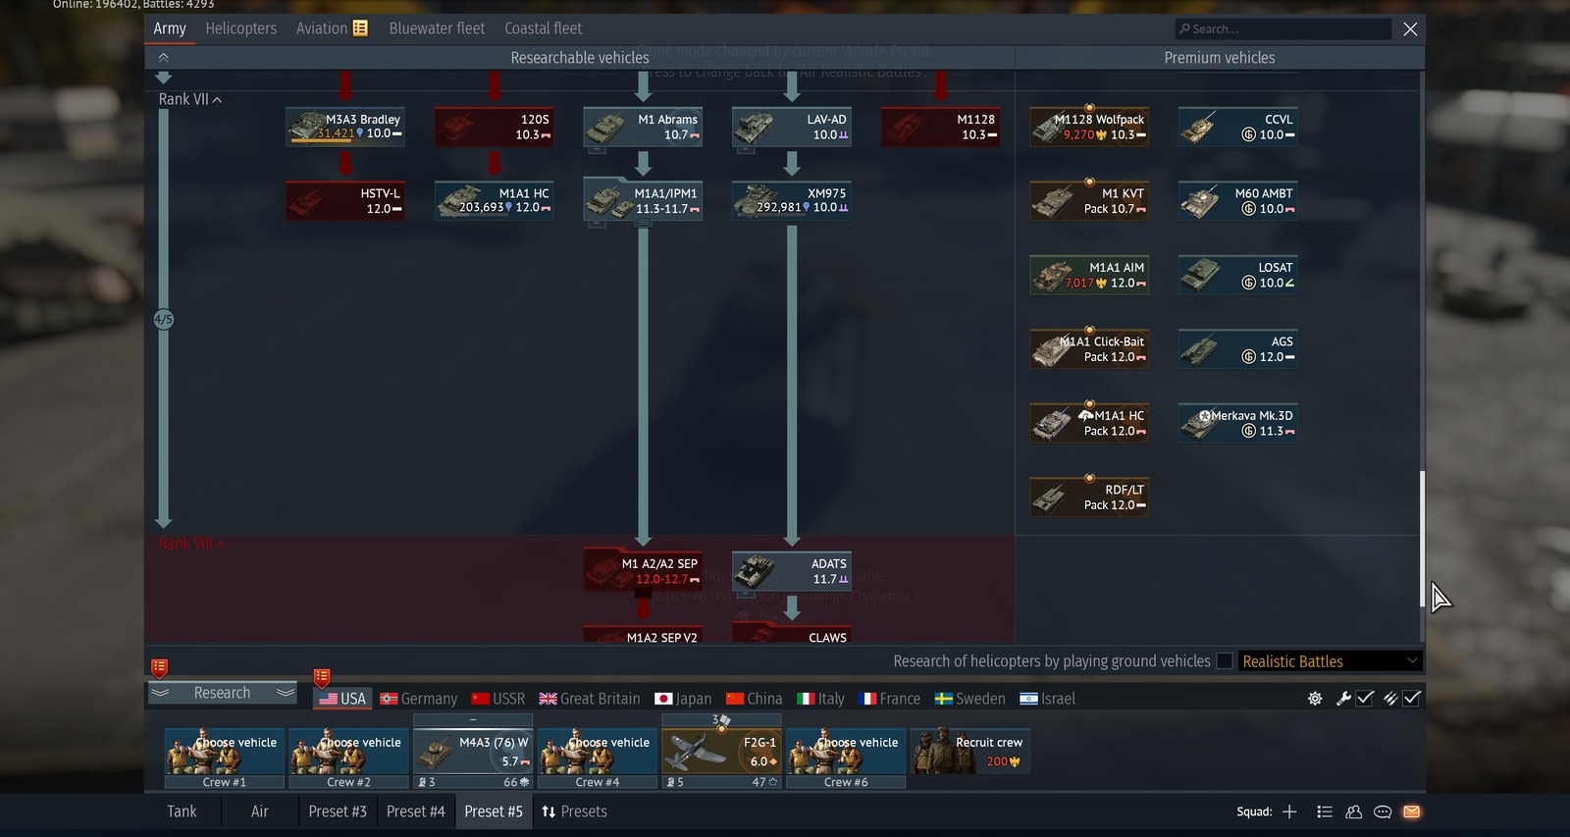Toggle helicopter research by ground vehicles checkbox
Viewport: 1570px width, 837px height.
click(1225, 661)
